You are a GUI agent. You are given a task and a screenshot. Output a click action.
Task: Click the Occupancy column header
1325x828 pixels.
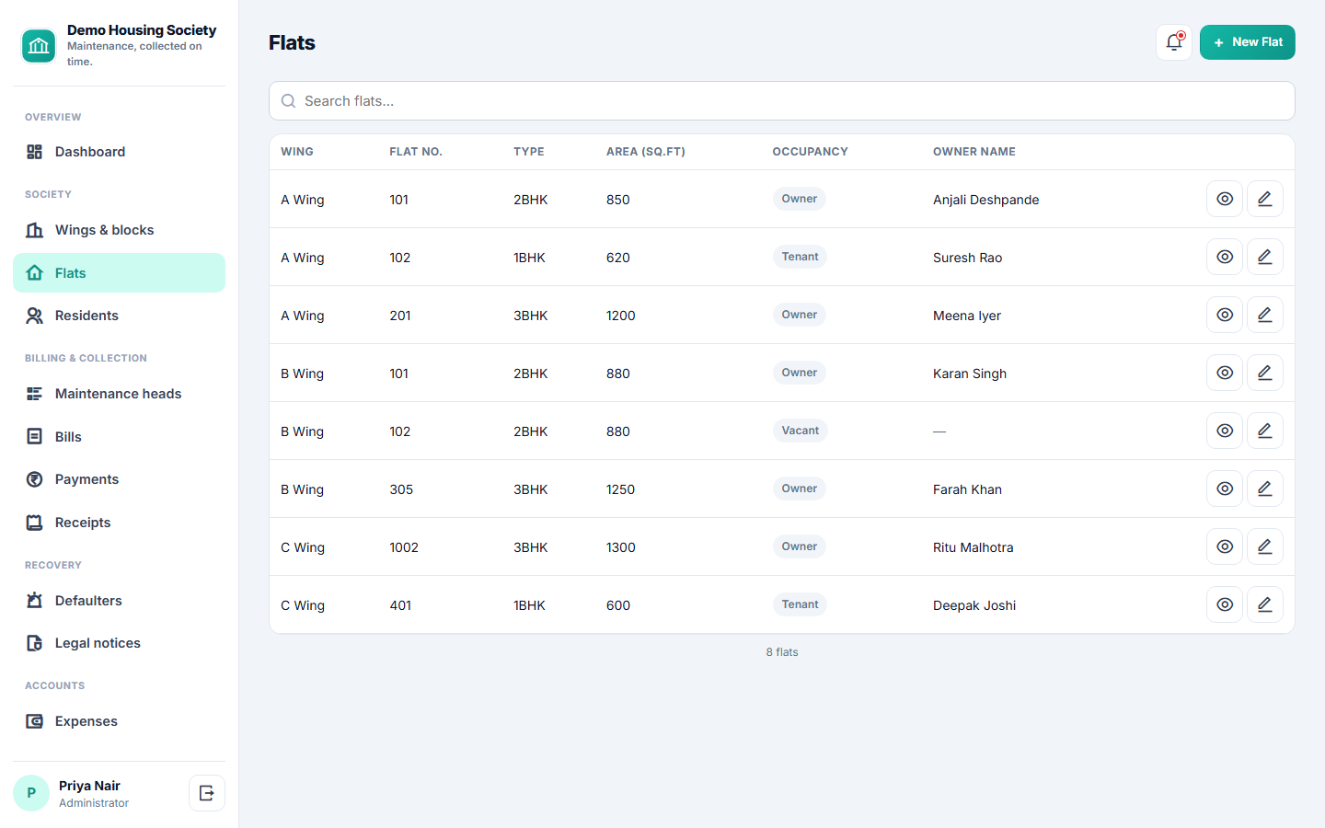811,152
